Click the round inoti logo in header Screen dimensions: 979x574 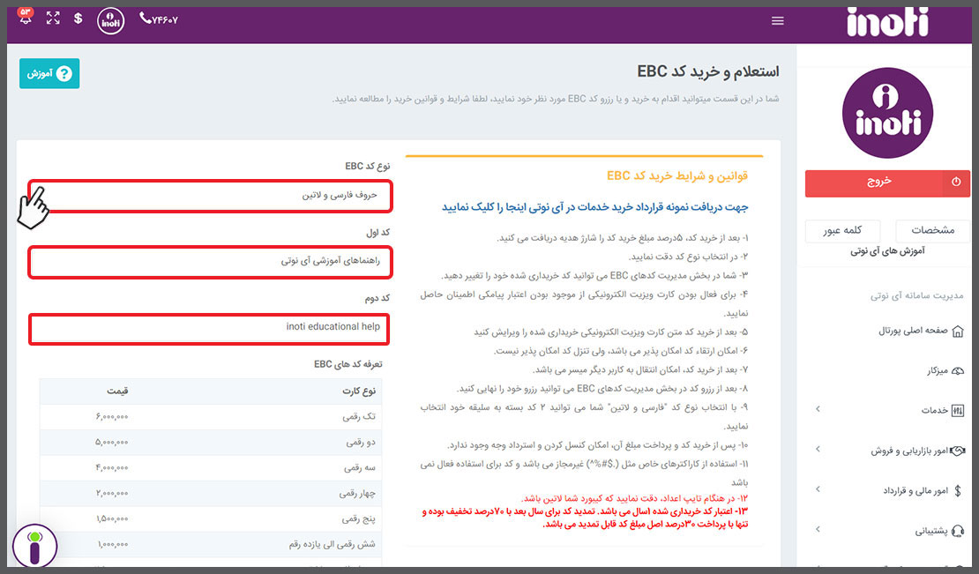click(110, 20)
